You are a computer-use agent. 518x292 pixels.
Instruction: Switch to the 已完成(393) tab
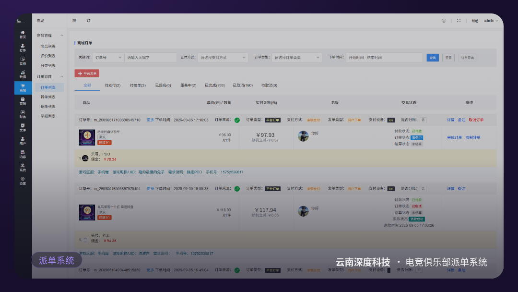click(215, 85)
